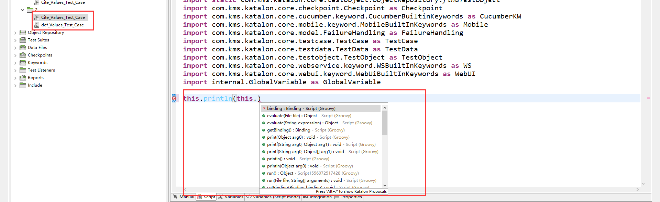Click the MobileBuiltInKeywords import line
This screenshot has height=202, width=660.
335,25
